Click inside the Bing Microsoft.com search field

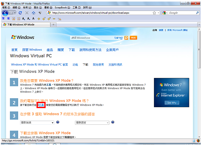pyautogui.click(x=92, y=38)
